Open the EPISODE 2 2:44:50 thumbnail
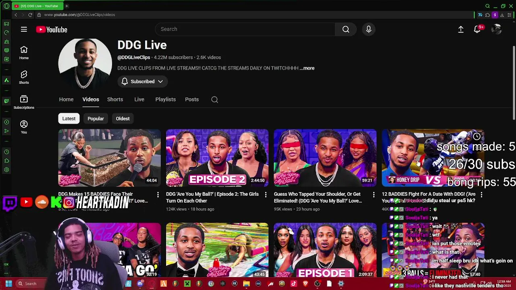Image resolution: width=516 pixels, height=290 pixels. tap(217, 158)
